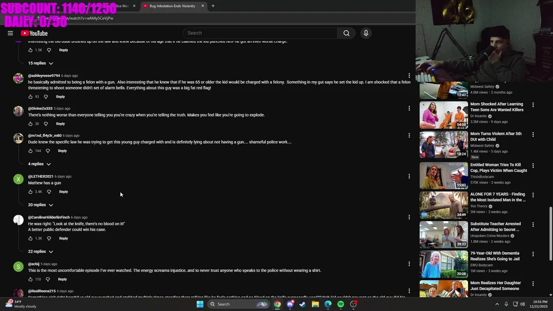Switch to 'Bug Infestation Ends Violently' tab
553x311 pixels.
point(172,6)
